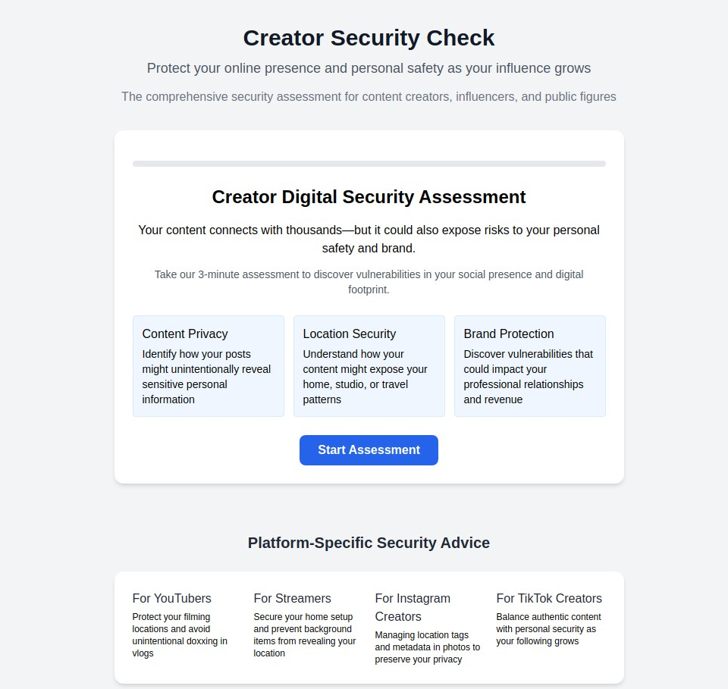Image resolution: width=728 pixels, height=689 pixels.
Task: Click the "comprehensive security assessment" tagline text
Action: tap(369, 97)
